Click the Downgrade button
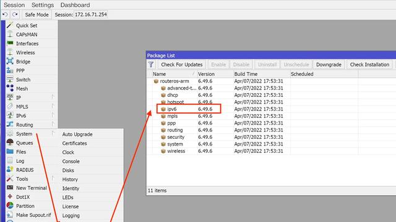 (329, 64)
